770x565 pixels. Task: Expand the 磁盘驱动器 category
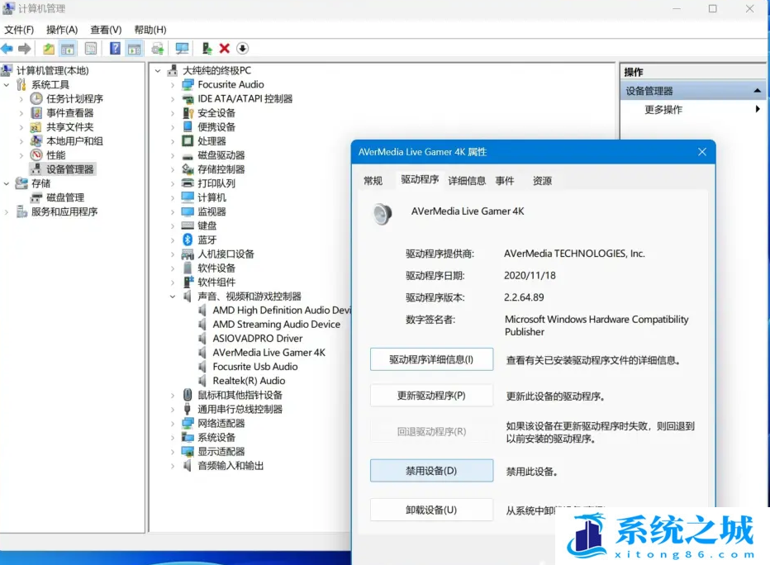coord(173,155)
